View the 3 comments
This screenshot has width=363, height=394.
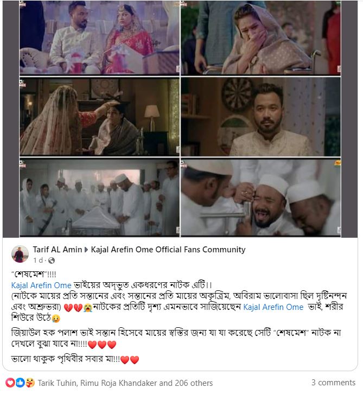tap(333, 383)
